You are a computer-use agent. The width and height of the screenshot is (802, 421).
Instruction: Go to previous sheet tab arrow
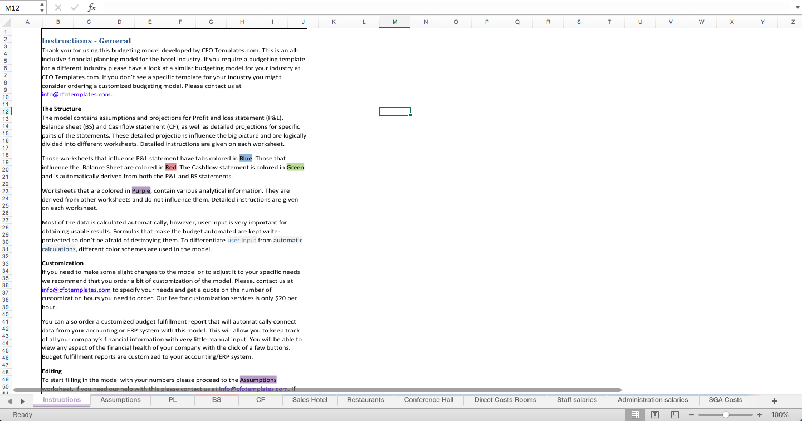[9, 401]
